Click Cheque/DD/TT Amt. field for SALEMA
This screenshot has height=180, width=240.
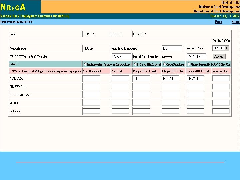pyautogui.click(x=142, y=111)
